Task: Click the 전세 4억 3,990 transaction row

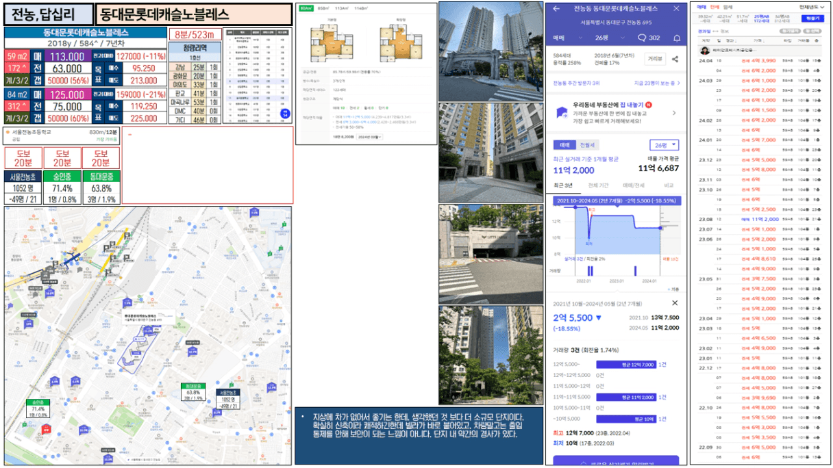Action: pyautogui.click(x=761, y=60)
